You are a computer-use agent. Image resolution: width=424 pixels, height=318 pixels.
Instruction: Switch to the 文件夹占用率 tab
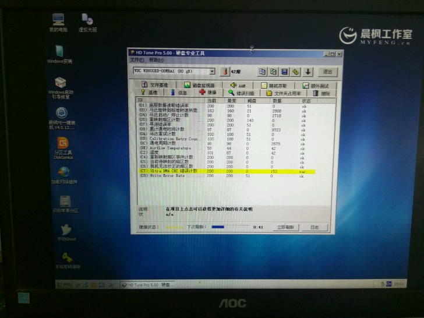(284, 93)
